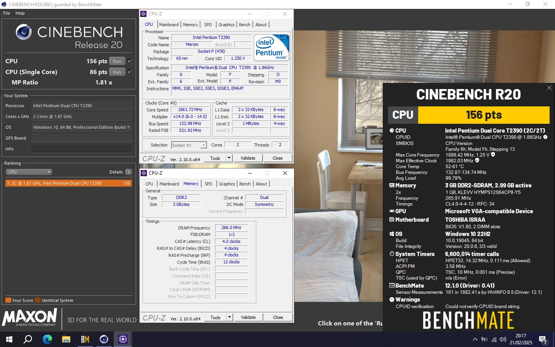Click the GFX Board field

81,138
